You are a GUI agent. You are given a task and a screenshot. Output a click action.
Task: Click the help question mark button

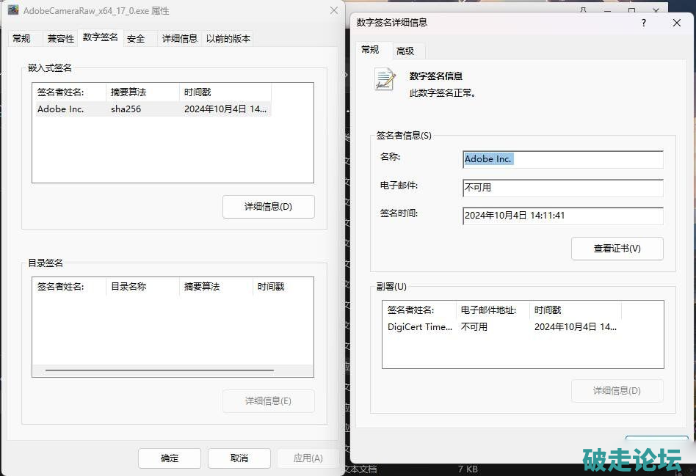[644, 23]
